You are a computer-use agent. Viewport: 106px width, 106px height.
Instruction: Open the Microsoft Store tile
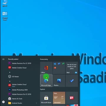point(46,98)
